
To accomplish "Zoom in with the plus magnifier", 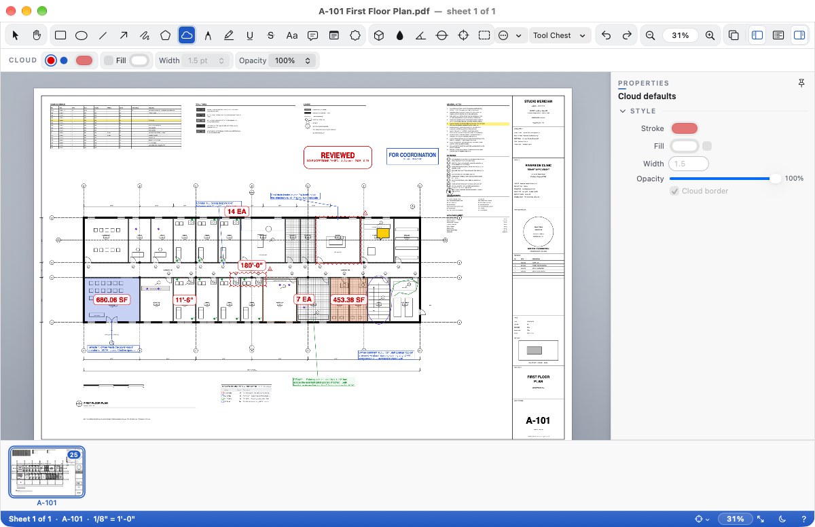I will tap(710, 35).
